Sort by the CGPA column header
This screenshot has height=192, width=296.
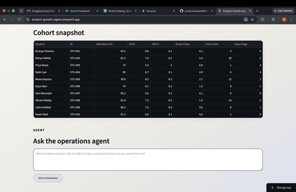(x=139, y=44)
